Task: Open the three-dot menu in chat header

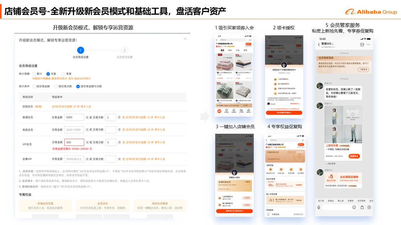Action: coord(368,45)
